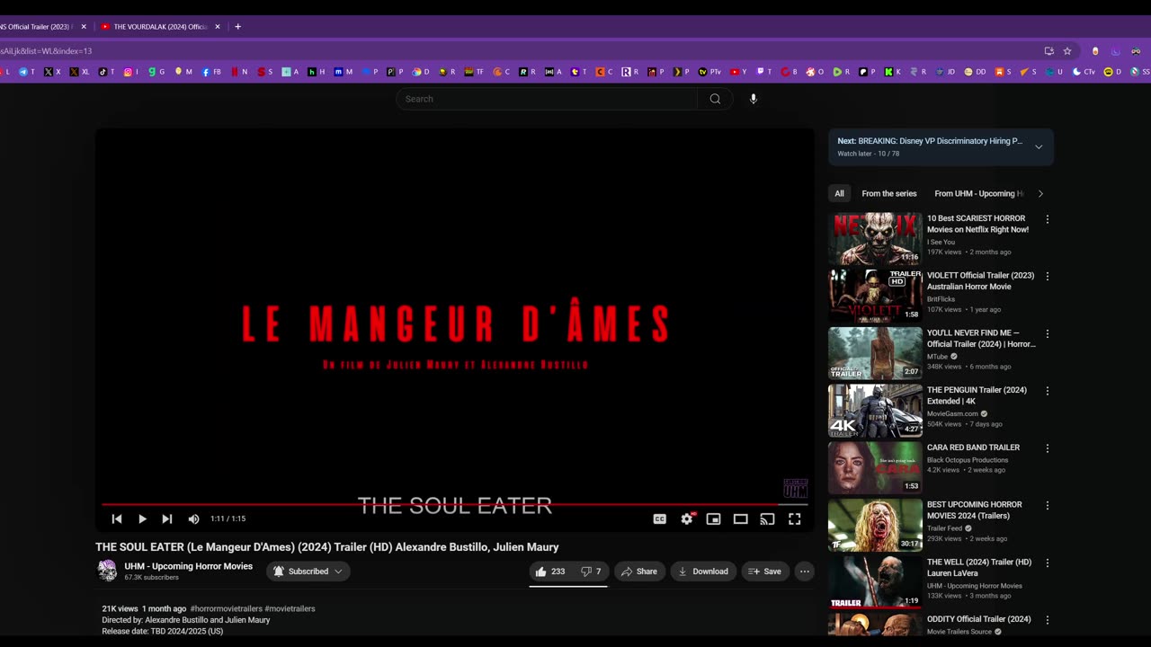Viewport: 1151px width, 647px height.
Task: Open options for THE PENGUIN Trailer
Action: (1047, 391)
